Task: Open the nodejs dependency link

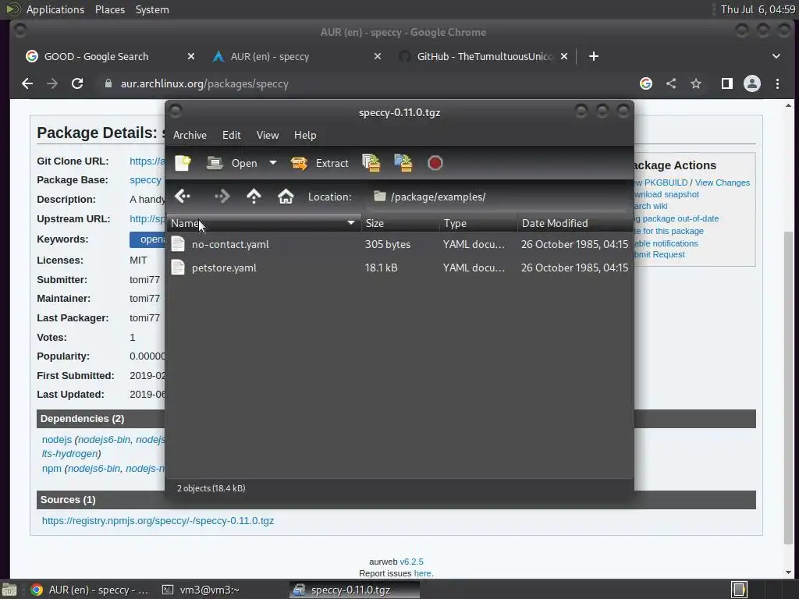Action: coord(56,440)
